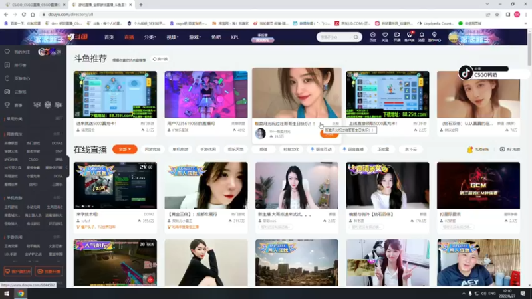This screenshot has height=299, width=532.
Task: Click the magnifier icon in search box
Action: click(x=356, y=37)
